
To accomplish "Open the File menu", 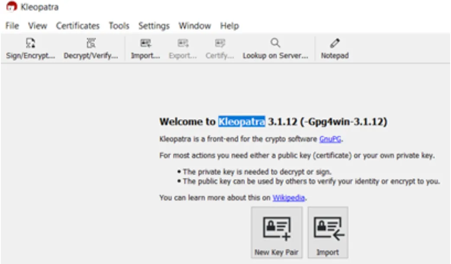I will (x=12, y=26).
